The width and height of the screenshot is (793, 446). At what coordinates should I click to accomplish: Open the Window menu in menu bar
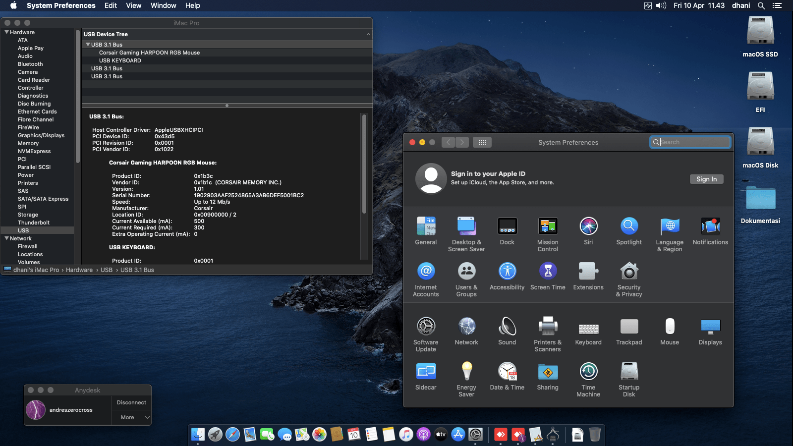(164, 5)
